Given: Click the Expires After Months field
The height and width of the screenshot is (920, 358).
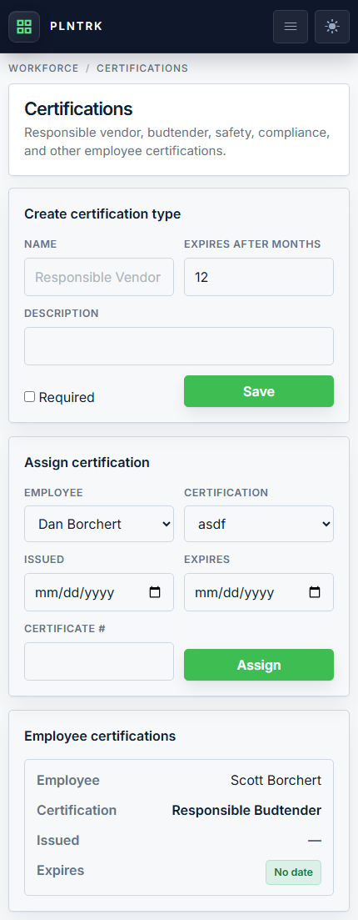Looking at the screenshot, I should click(x=259, y=277).
